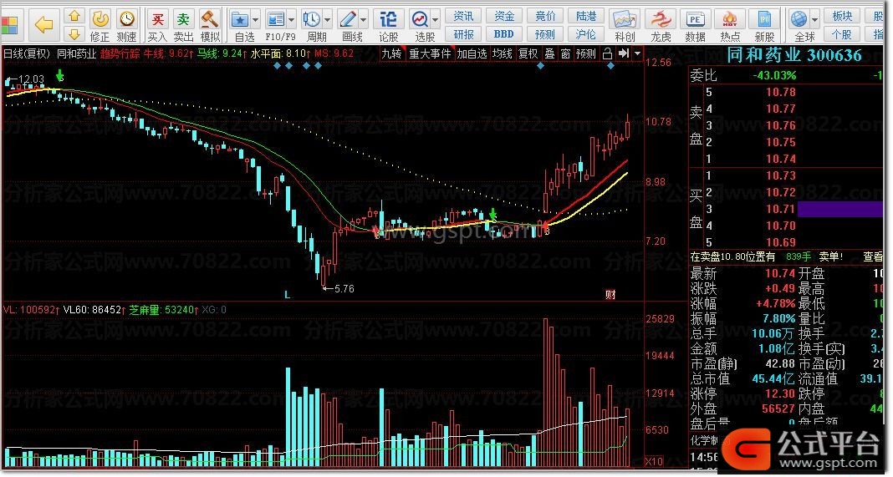
Task: Open the 测速 clock speed test
Action: pos(127,20)
